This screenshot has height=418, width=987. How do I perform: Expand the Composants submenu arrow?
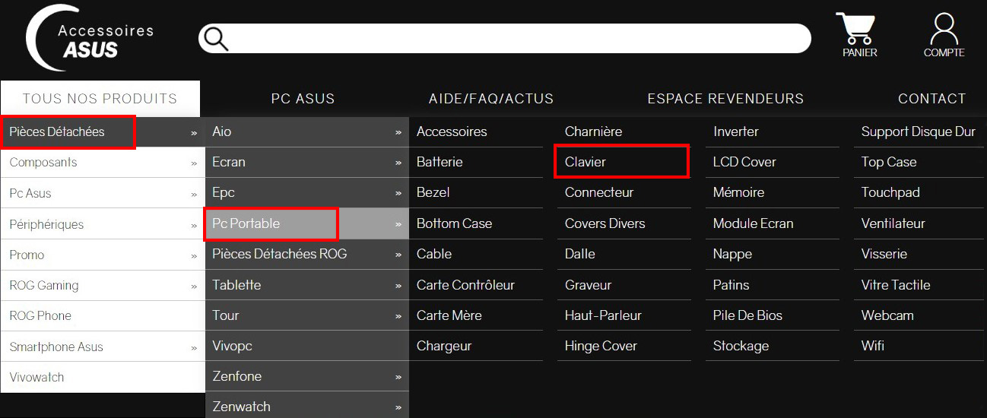point(194,163)
